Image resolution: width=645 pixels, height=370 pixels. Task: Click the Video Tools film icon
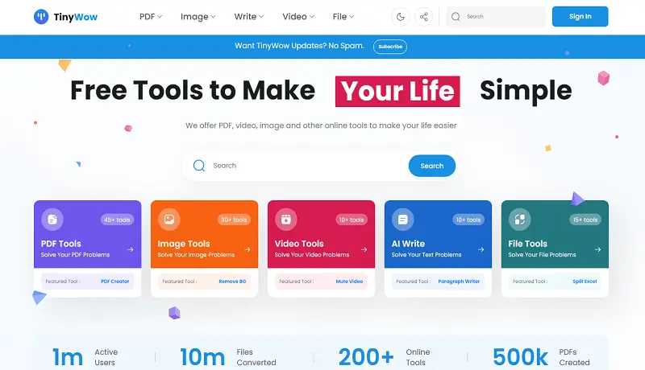pyautogui.click(x=286, y=219)
